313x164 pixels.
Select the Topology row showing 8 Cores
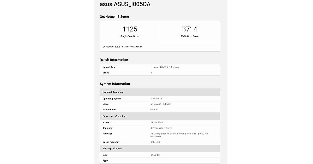160,128
